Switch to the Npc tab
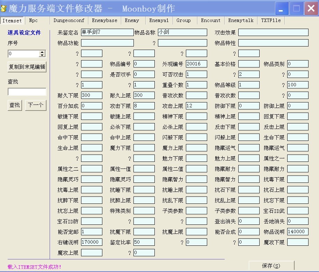Image resolution: width=319 pixels, height=272 pixels. tap(34, 20)
